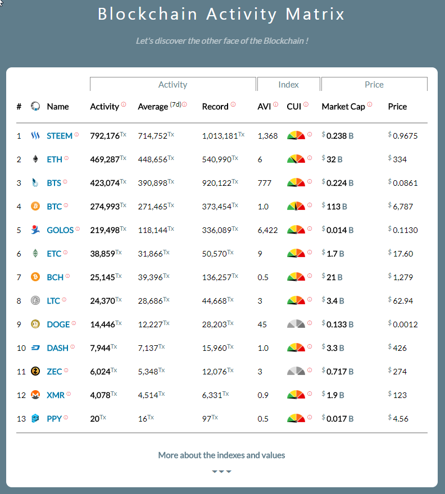445x494 pixels.
Task: Click the GOLOS logo icon
Action: coord(35,230)
